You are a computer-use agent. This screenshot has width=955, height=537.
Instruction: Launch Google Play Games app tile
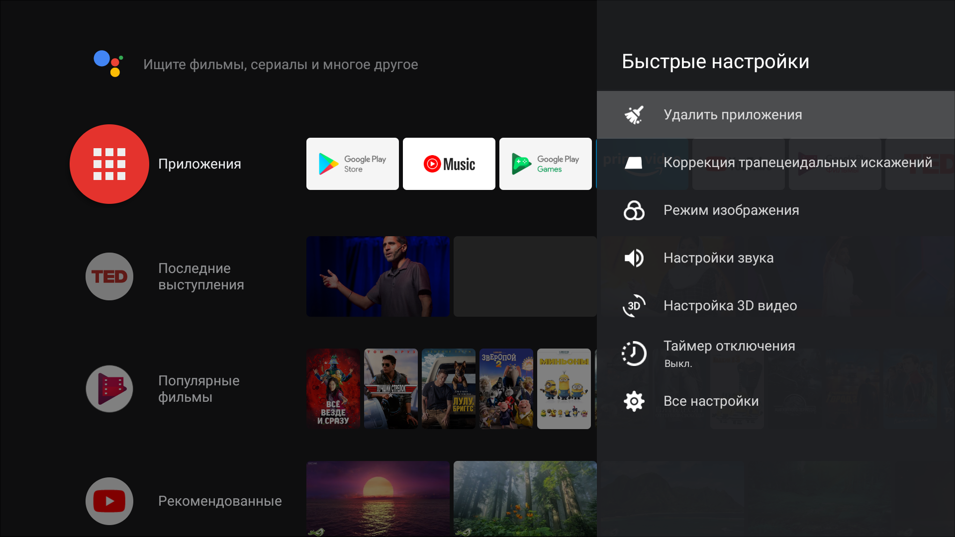[545, 164]
